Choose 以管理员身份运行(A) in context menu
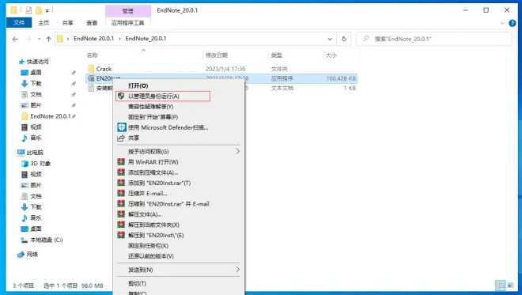Image resolution: width=522 pixels, height=295 pixels. click(163, 96)
